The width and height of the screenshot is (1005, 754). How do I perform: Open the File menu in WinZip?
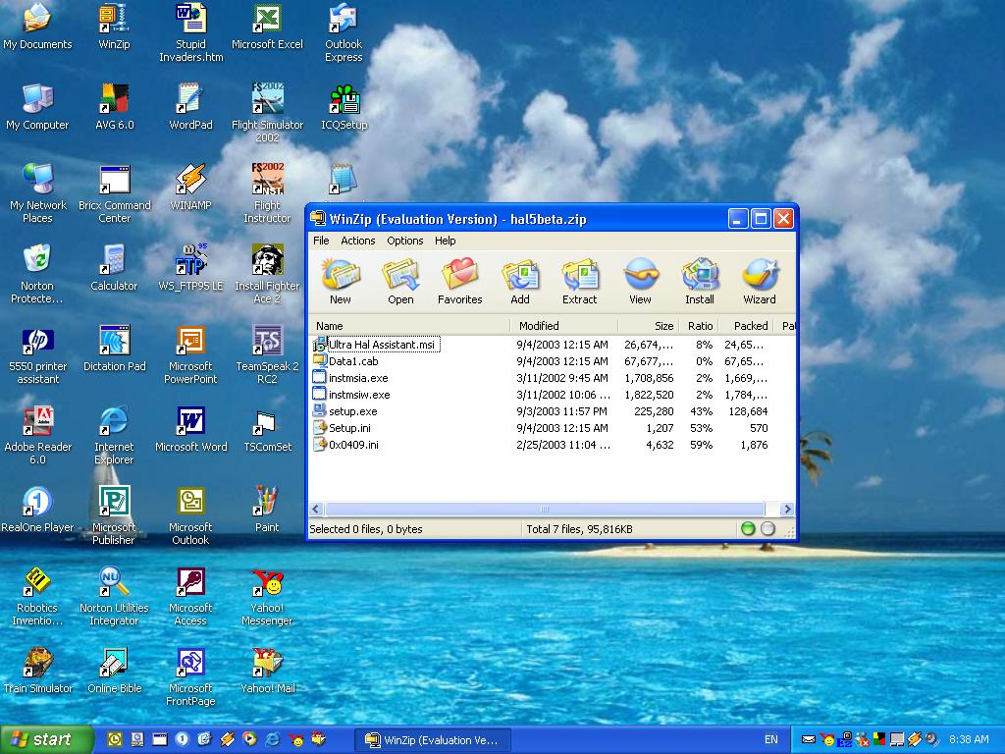pos(321,241)
